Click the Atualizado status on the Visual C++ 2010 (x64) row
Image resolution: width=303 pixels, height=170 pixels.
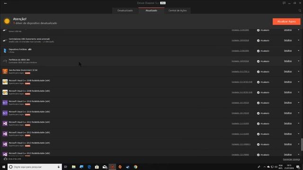[263, 103]
